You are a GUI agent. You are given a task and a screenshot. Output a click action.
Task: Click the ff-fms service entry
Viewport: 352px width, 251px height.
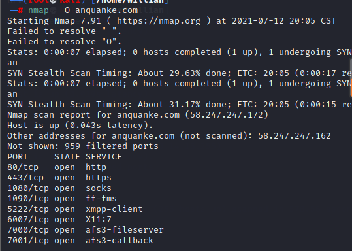coord(101,199)
